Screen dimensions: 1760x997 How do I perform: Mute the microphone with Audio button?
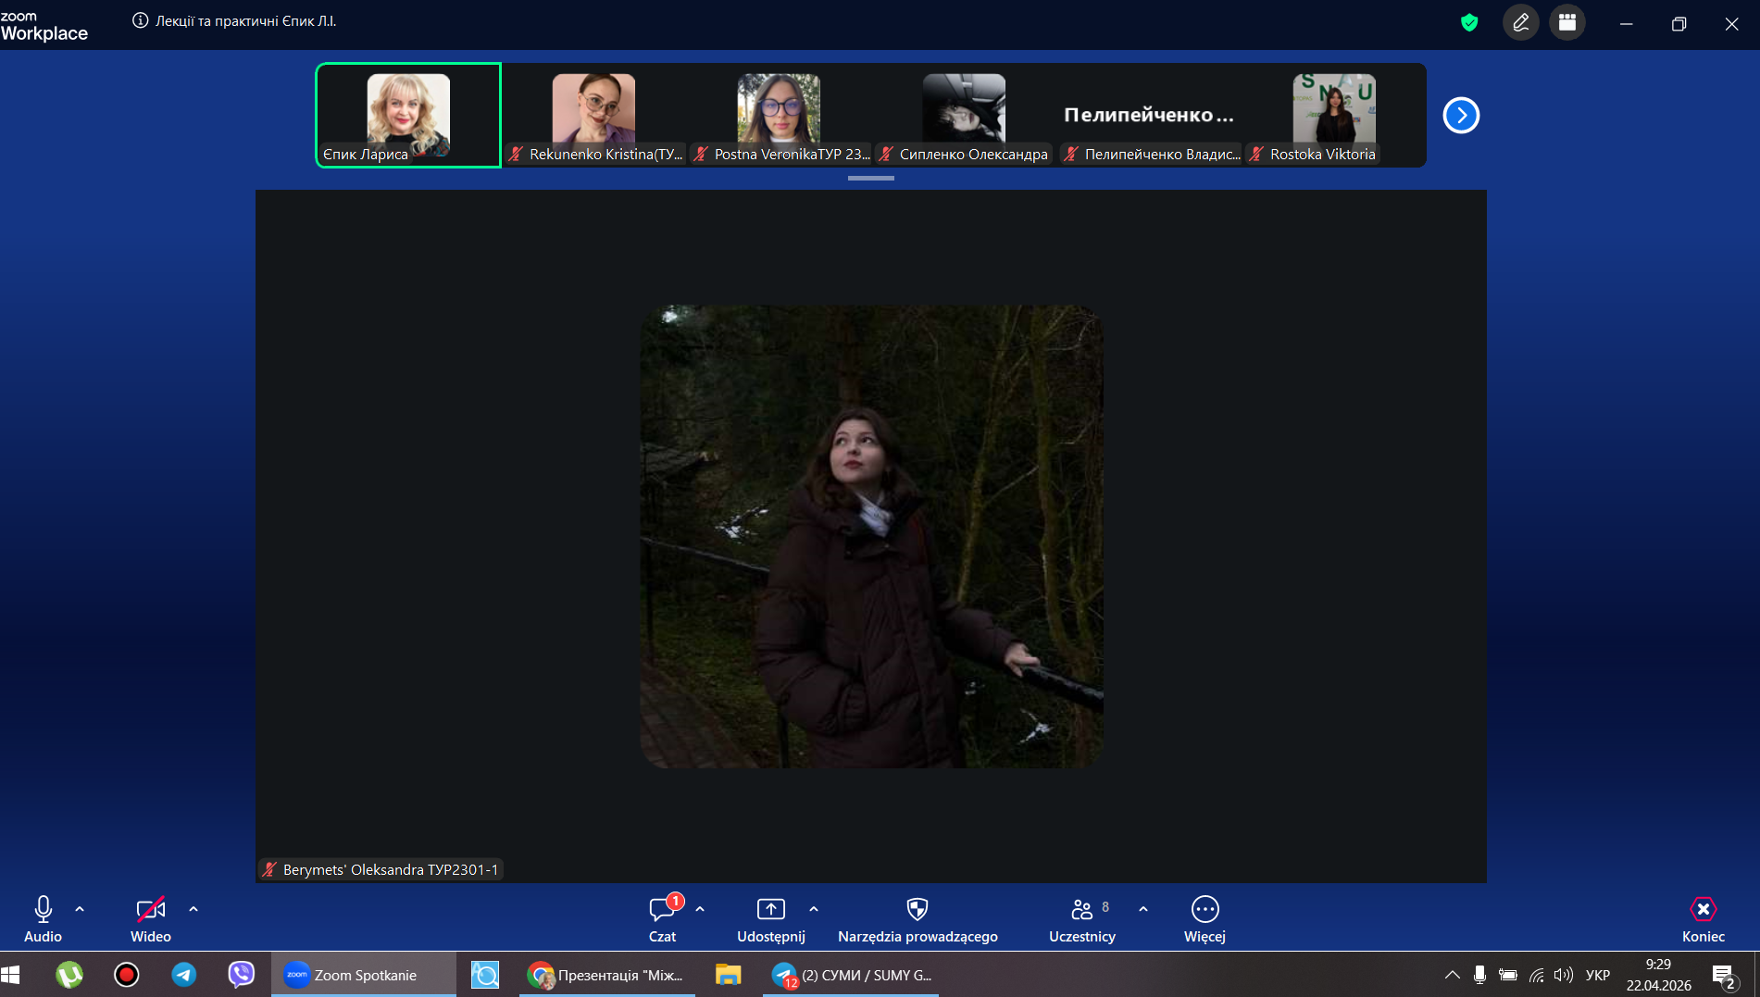43,911
